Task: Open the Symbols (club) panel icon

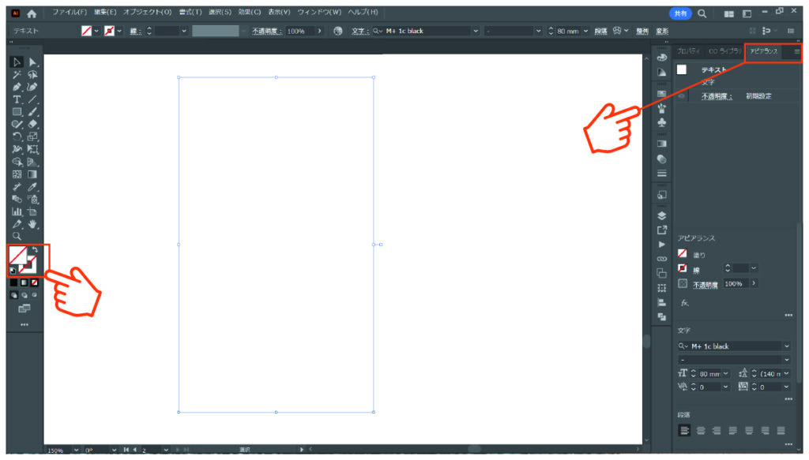Action: click(x=662, y=122)
